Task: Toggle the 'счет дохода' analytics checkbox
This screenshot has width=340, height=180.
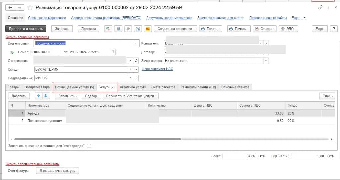Action: click(x=89, y=146)
